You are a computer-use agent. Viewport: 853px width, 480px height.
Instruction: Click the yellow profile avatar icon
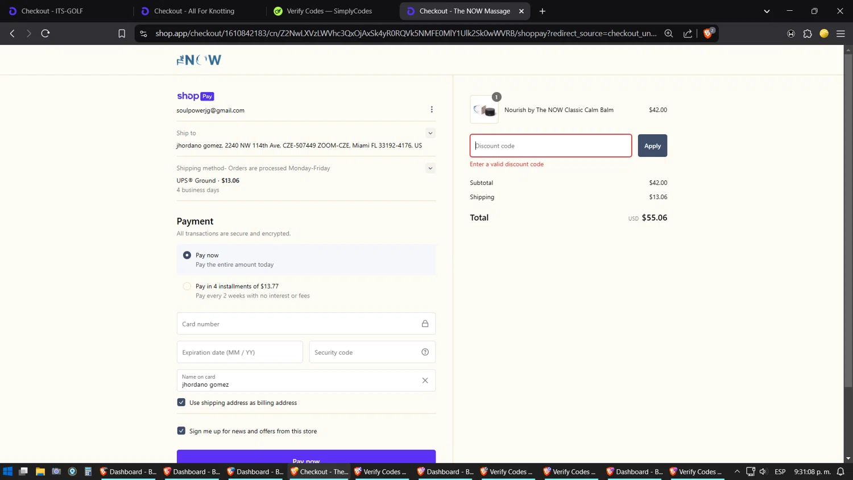click(x=824, y=34)
